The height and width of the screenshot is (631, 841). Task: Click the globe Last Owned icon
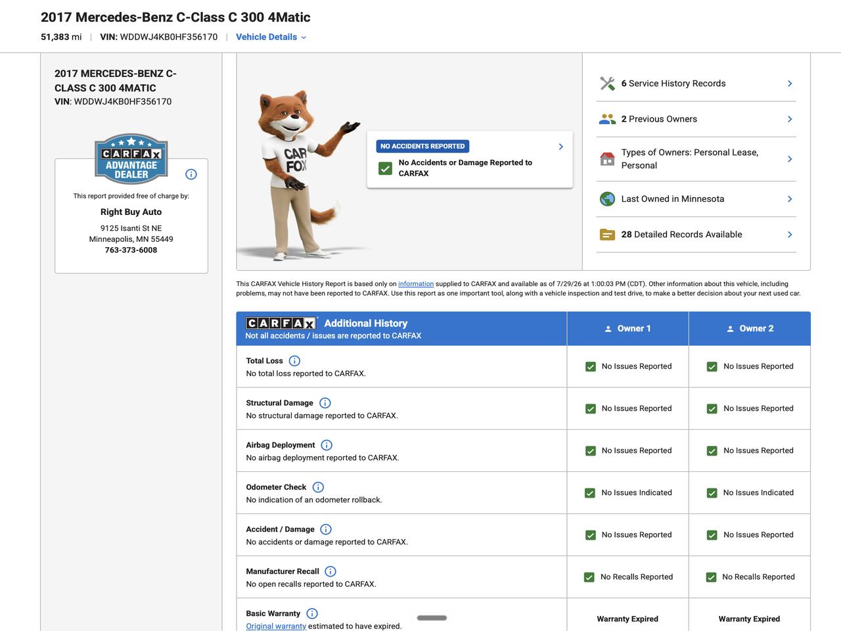pyautogui.click(x=607, y=199)
